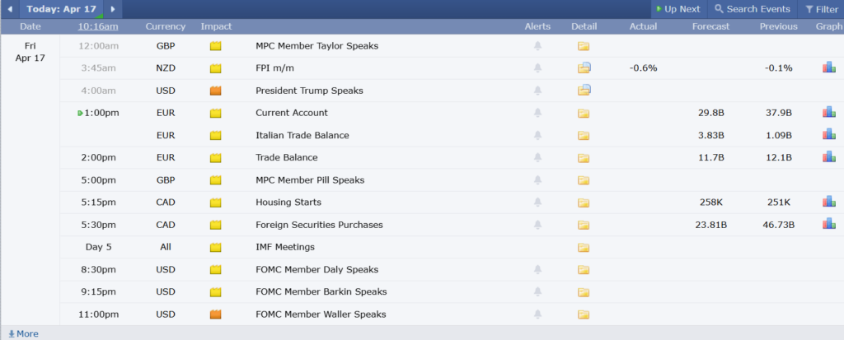The width and height of the screenshot is (844, 340).
Task: Click the Today: Apr 17 tab
Action: [61, 9]
